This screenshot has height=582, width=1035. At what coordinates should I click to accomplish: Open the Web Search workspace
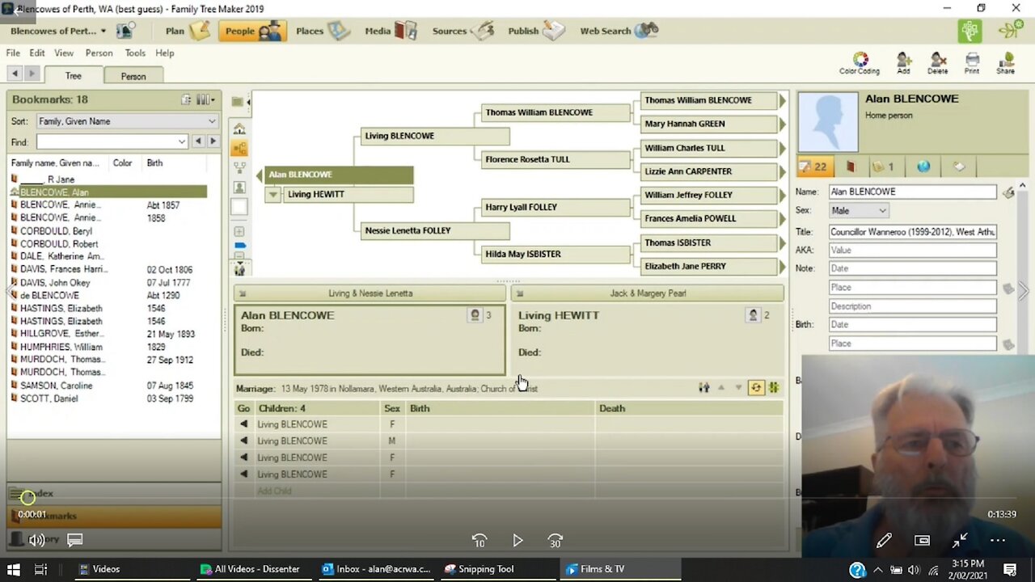tap(619, 31)
